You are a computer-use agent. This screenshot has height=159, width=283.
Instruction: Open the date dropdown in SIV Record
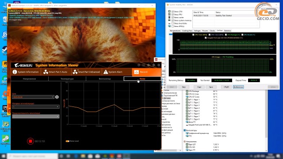33,97
